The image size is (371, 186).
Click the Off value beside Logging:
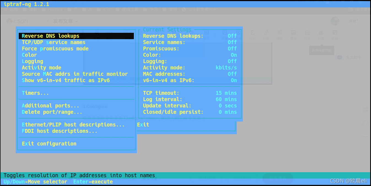point(232,61)
